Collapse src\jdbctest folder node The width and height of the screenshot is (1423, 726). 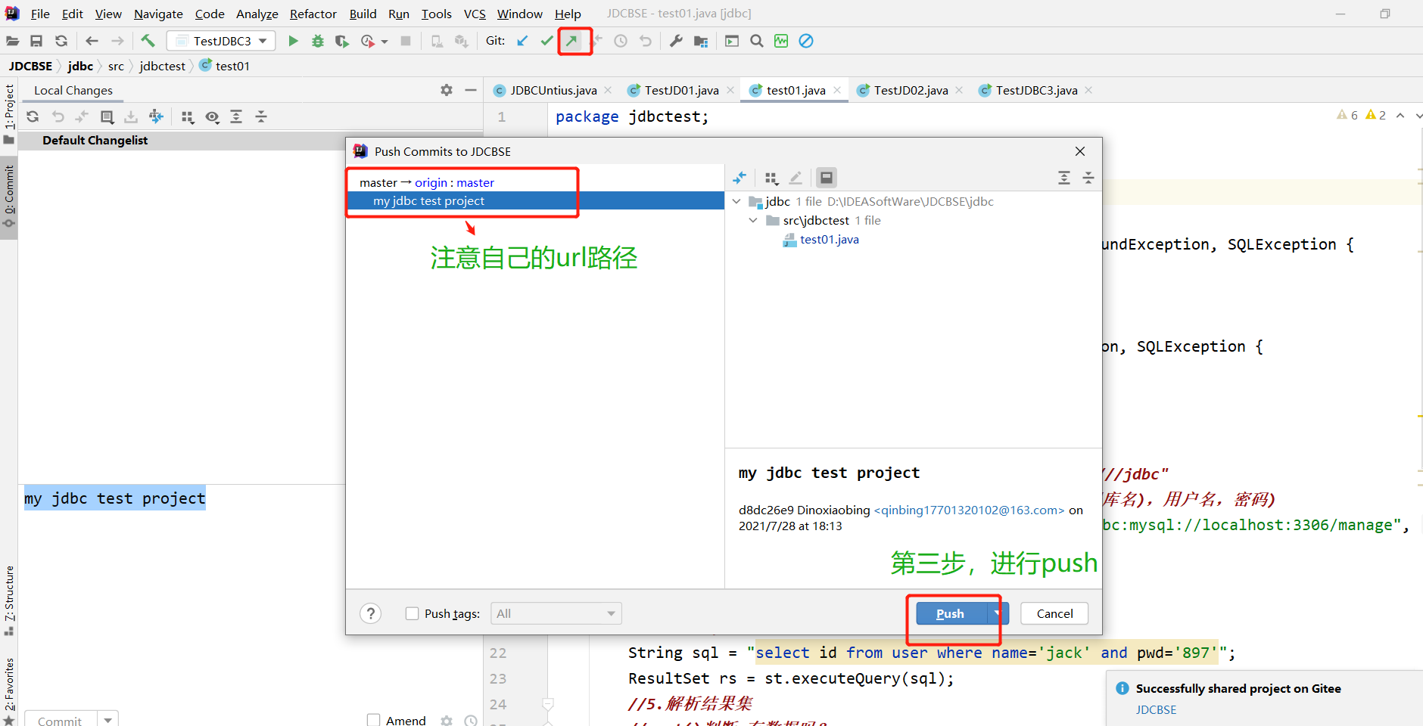pyautogui.click(x=753, y=220)
